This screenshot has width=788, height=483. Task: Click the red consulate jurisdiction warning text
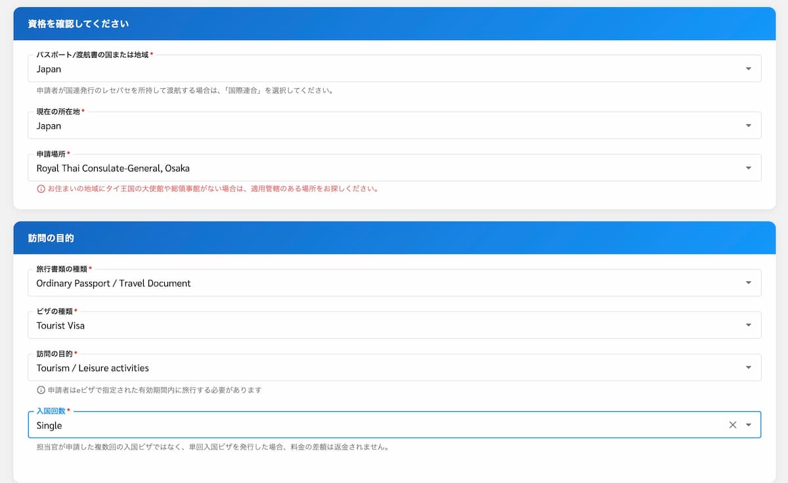[213, 189]
